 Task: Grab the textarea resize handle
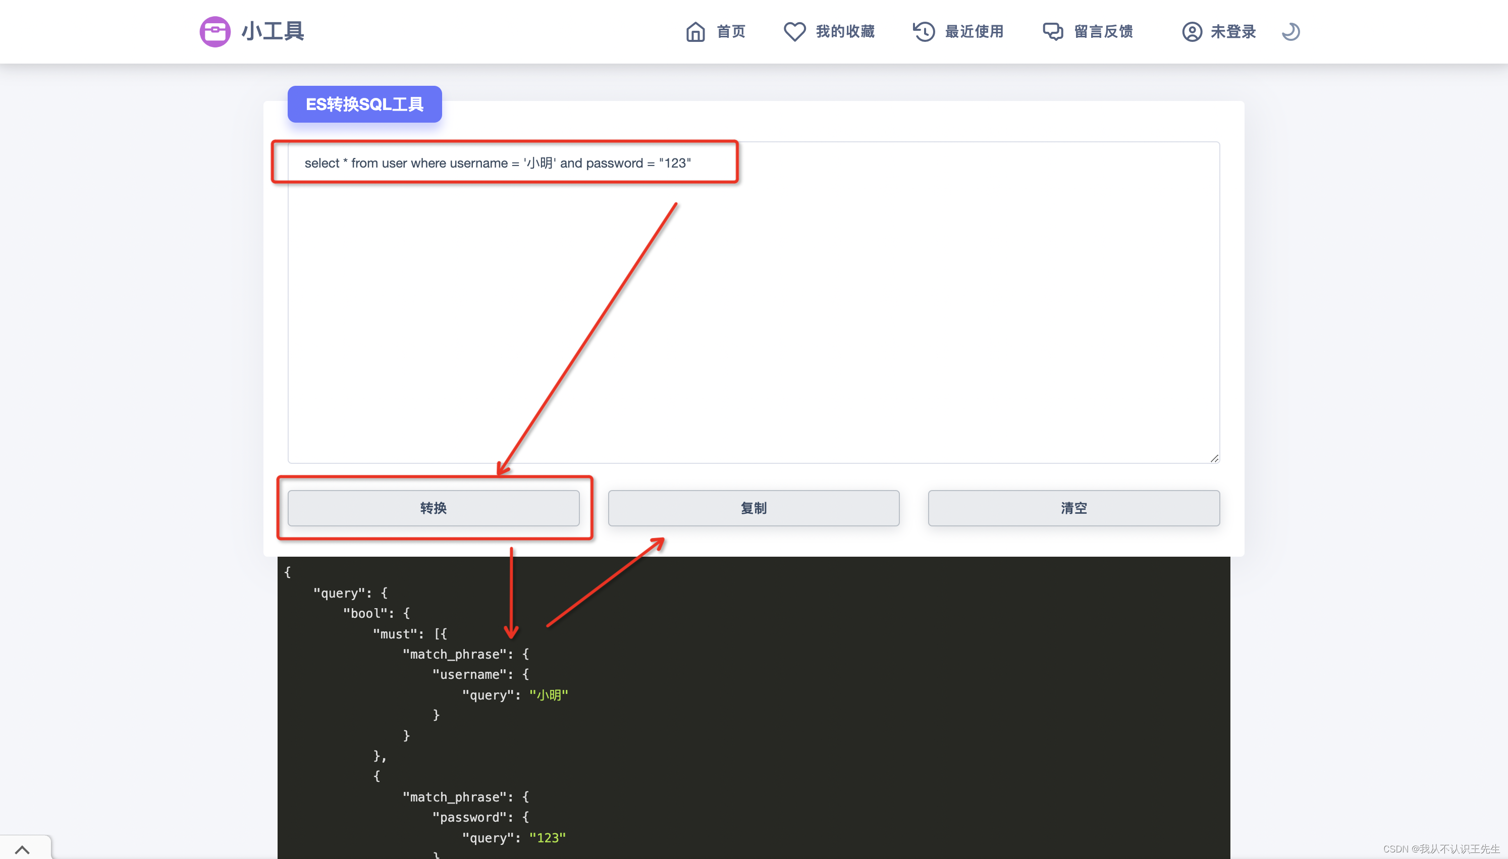coord(1214,458)
